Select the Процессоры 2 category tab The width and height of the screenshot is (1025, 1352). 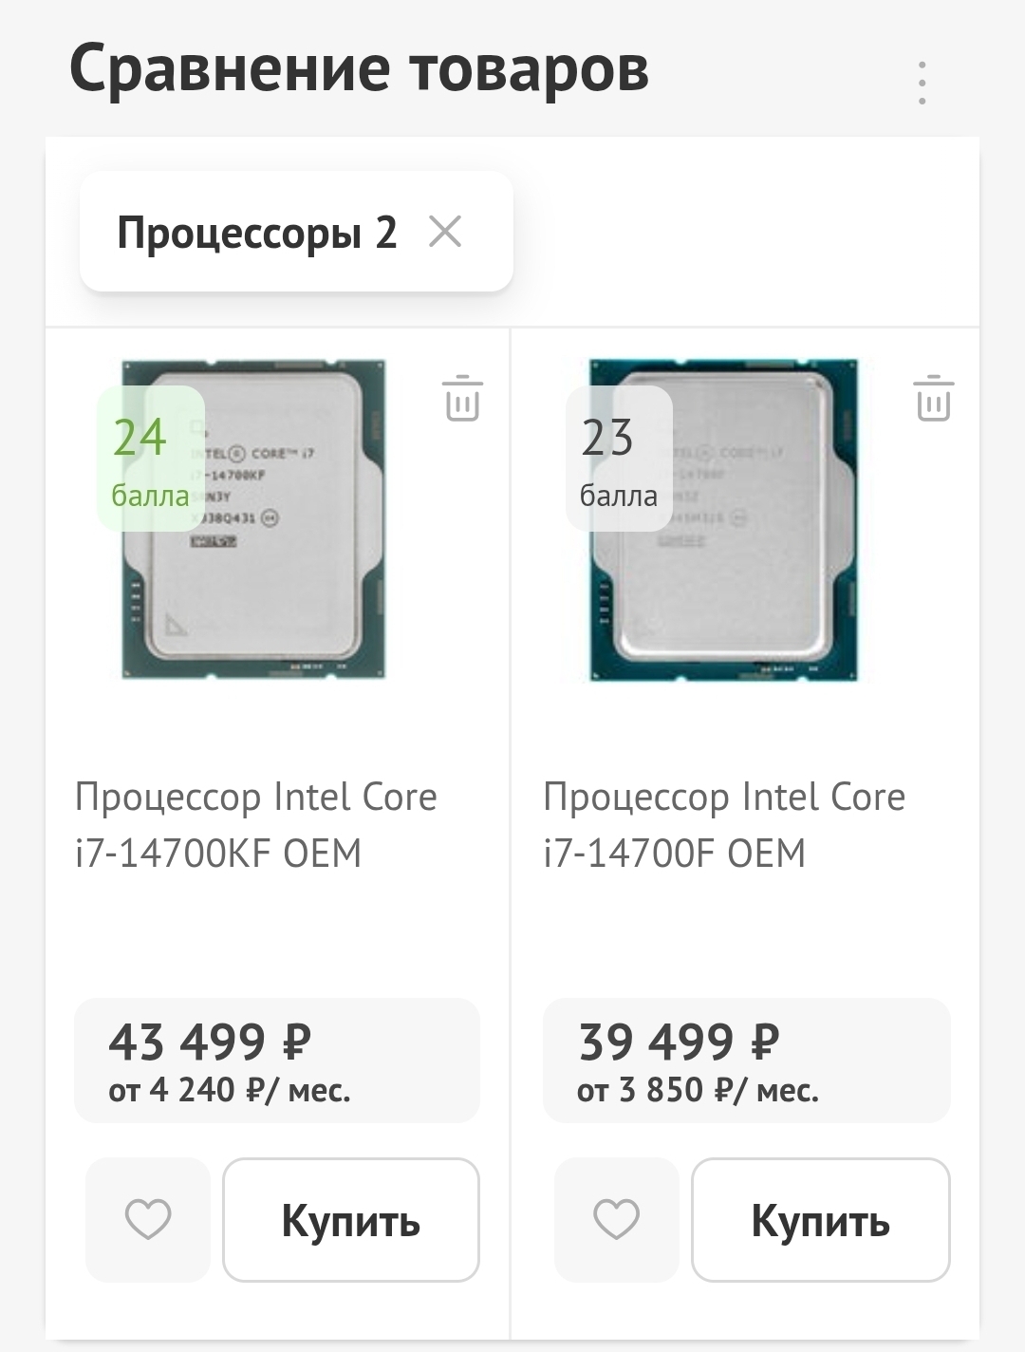[256, 233]
